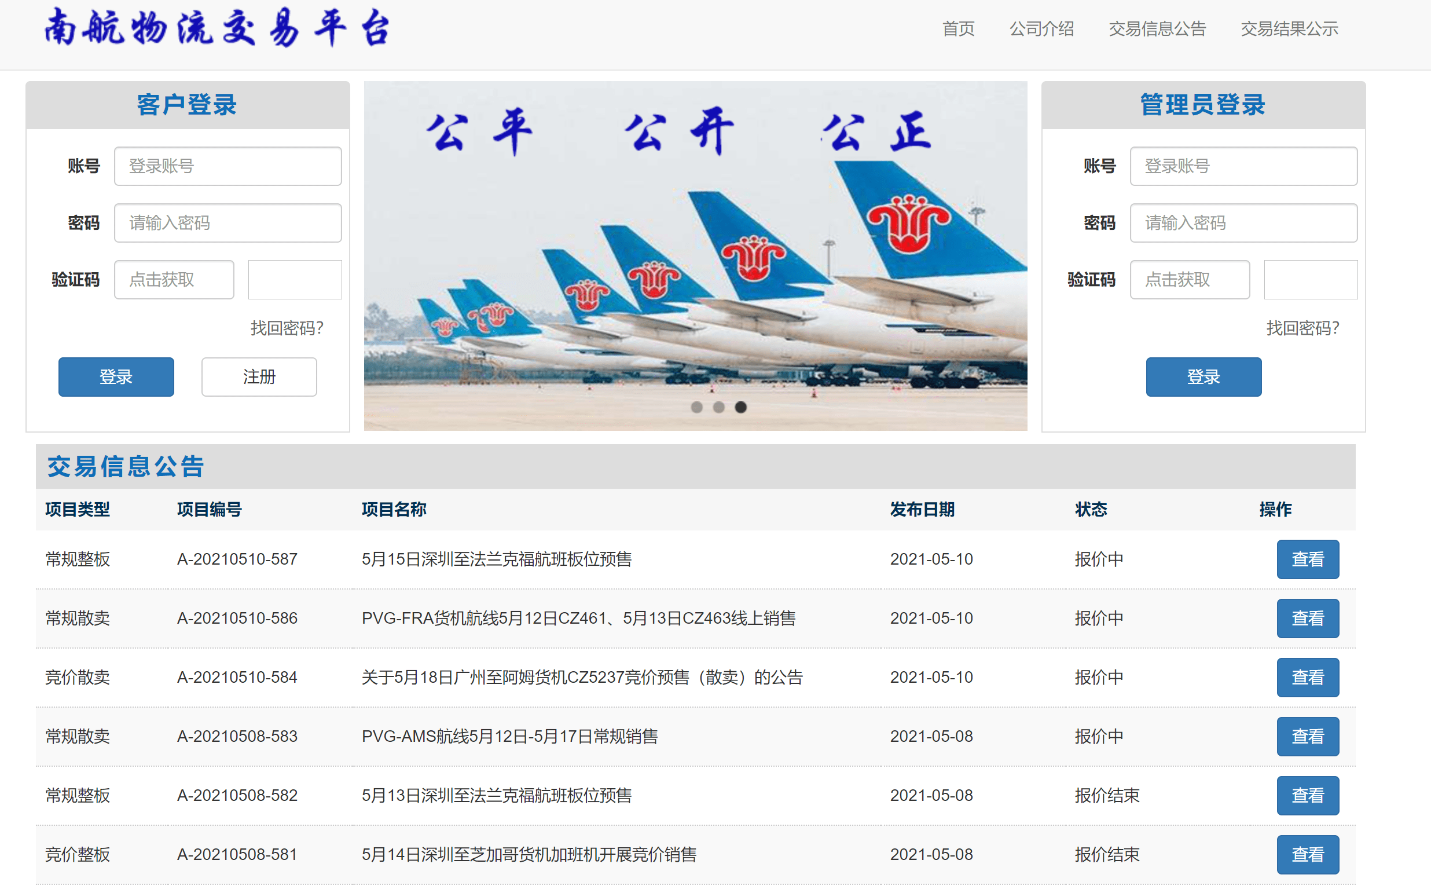Click customer captcha image to refresh

[295, 279]
